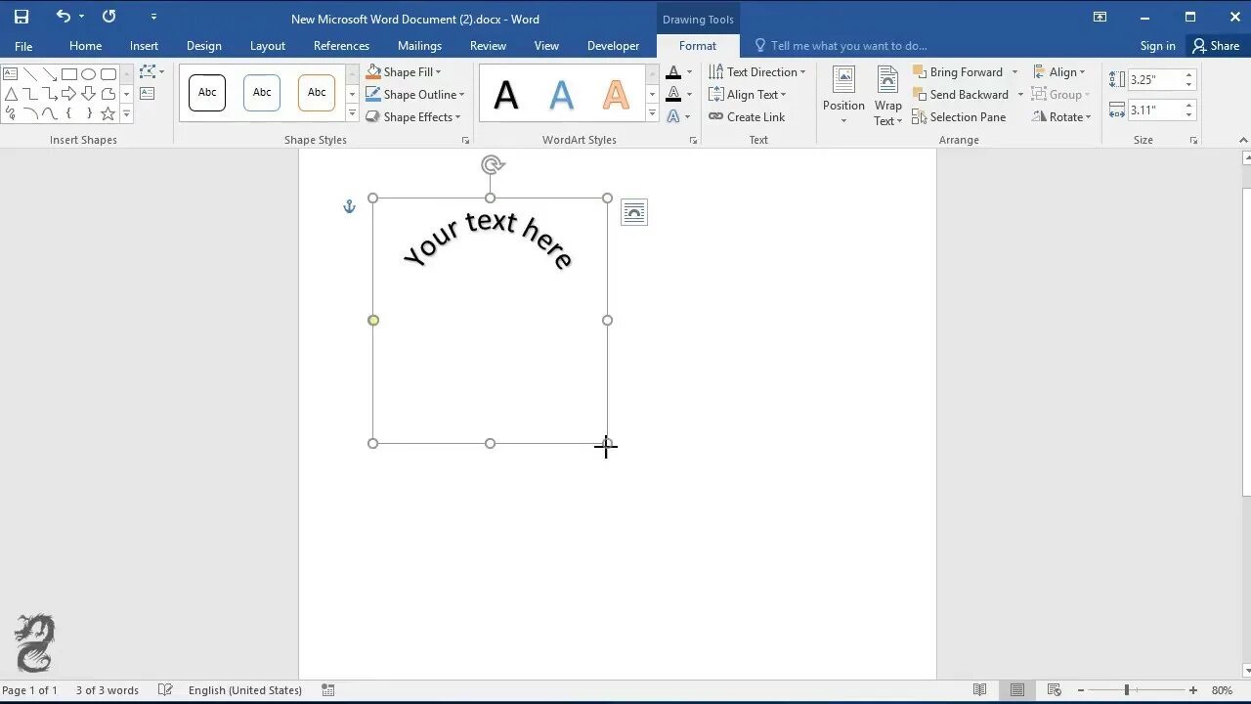Select the Triangle shape
This screenshot has width=1251, height=704.
click(10, 94)
